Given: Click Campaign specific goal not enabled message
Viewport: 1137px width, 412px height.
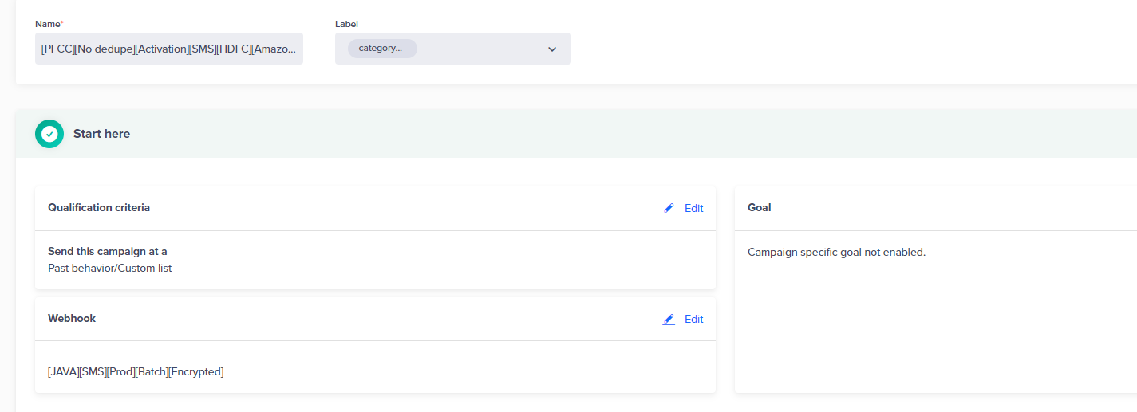Looking at the screenshot, I should click(x=836, y=253).
